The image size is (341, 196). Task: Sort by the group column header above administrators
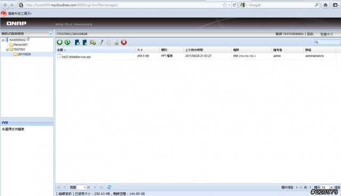click(x=320, y=50)
